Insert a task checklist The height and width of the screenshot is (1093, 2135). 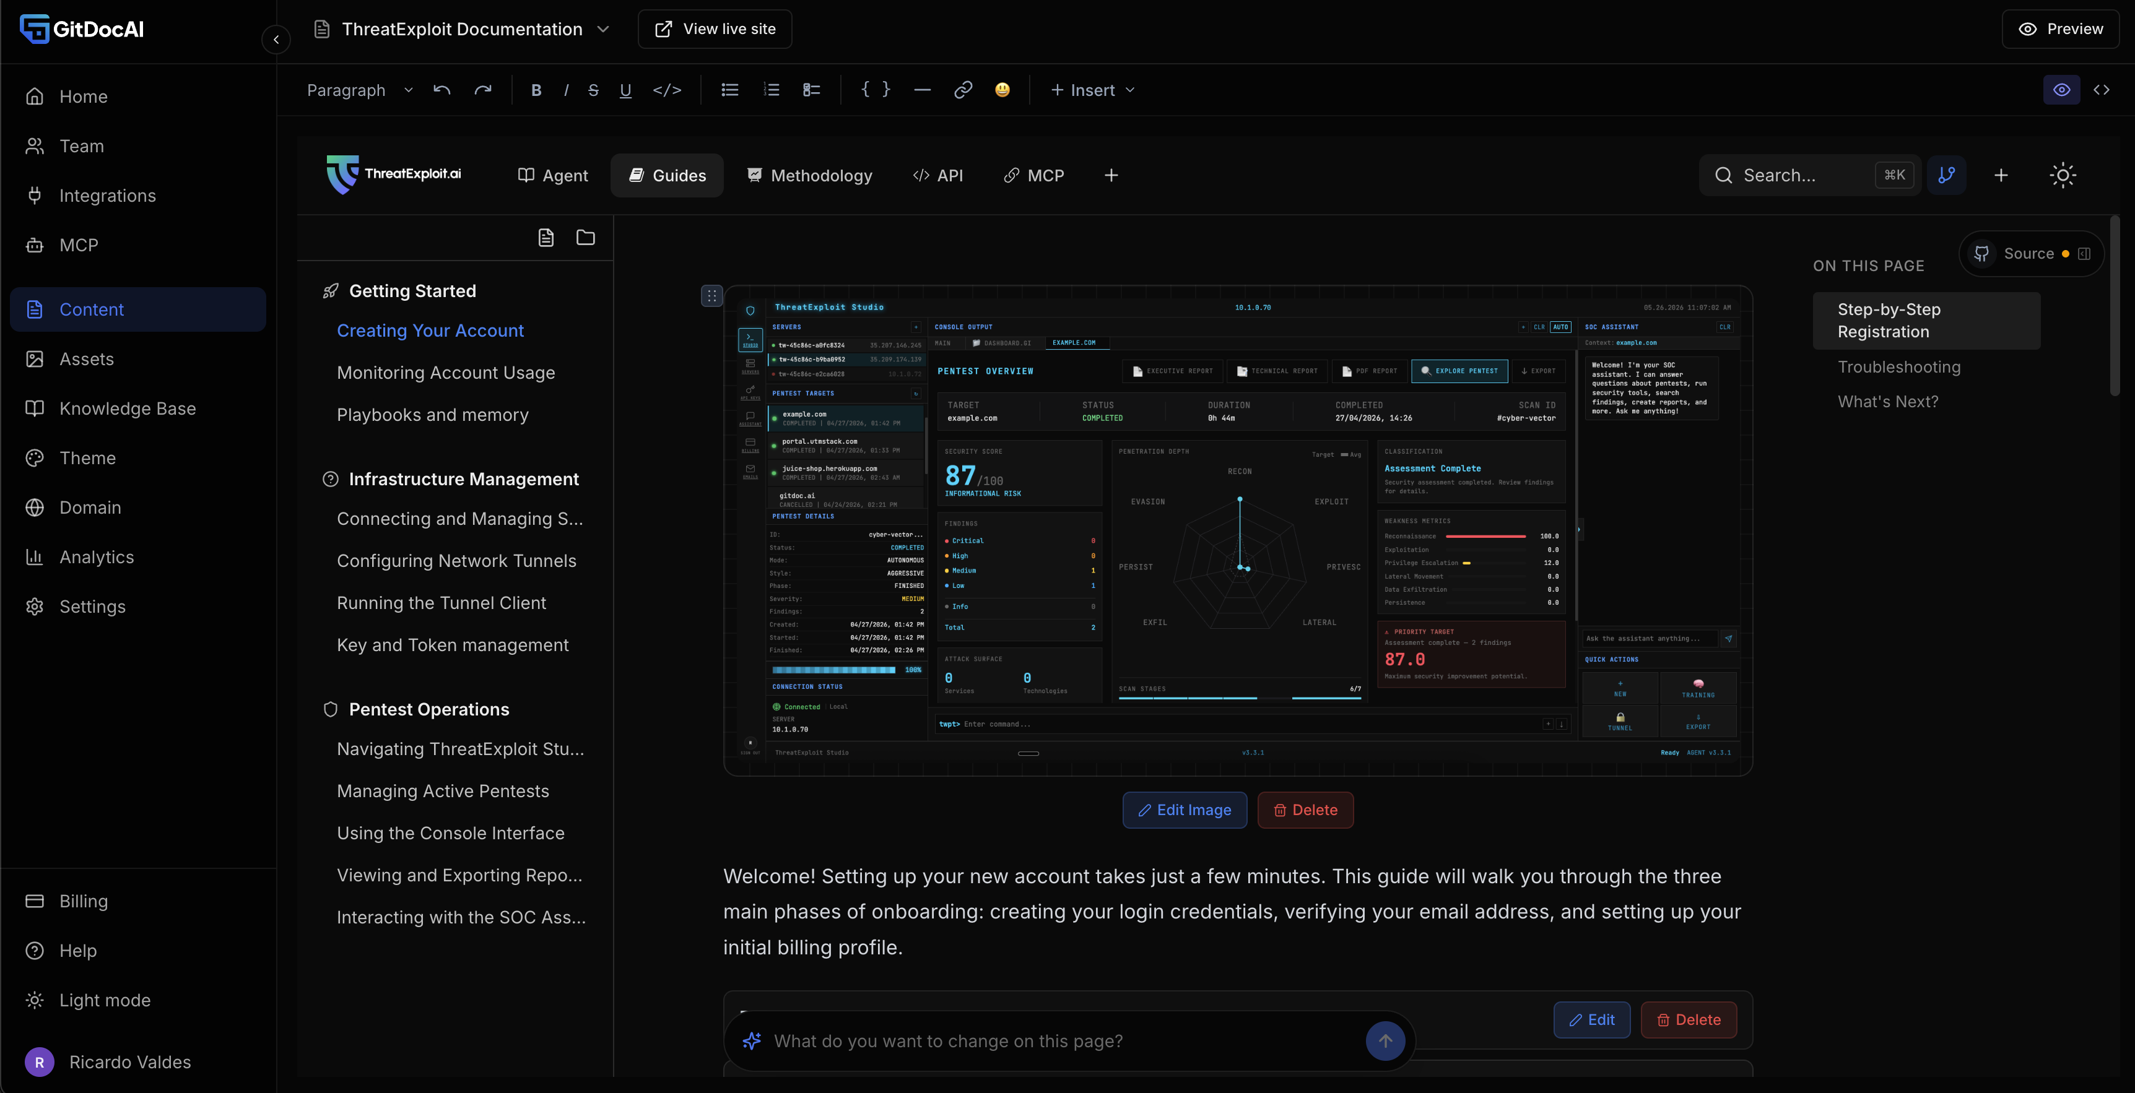point(811,90)
